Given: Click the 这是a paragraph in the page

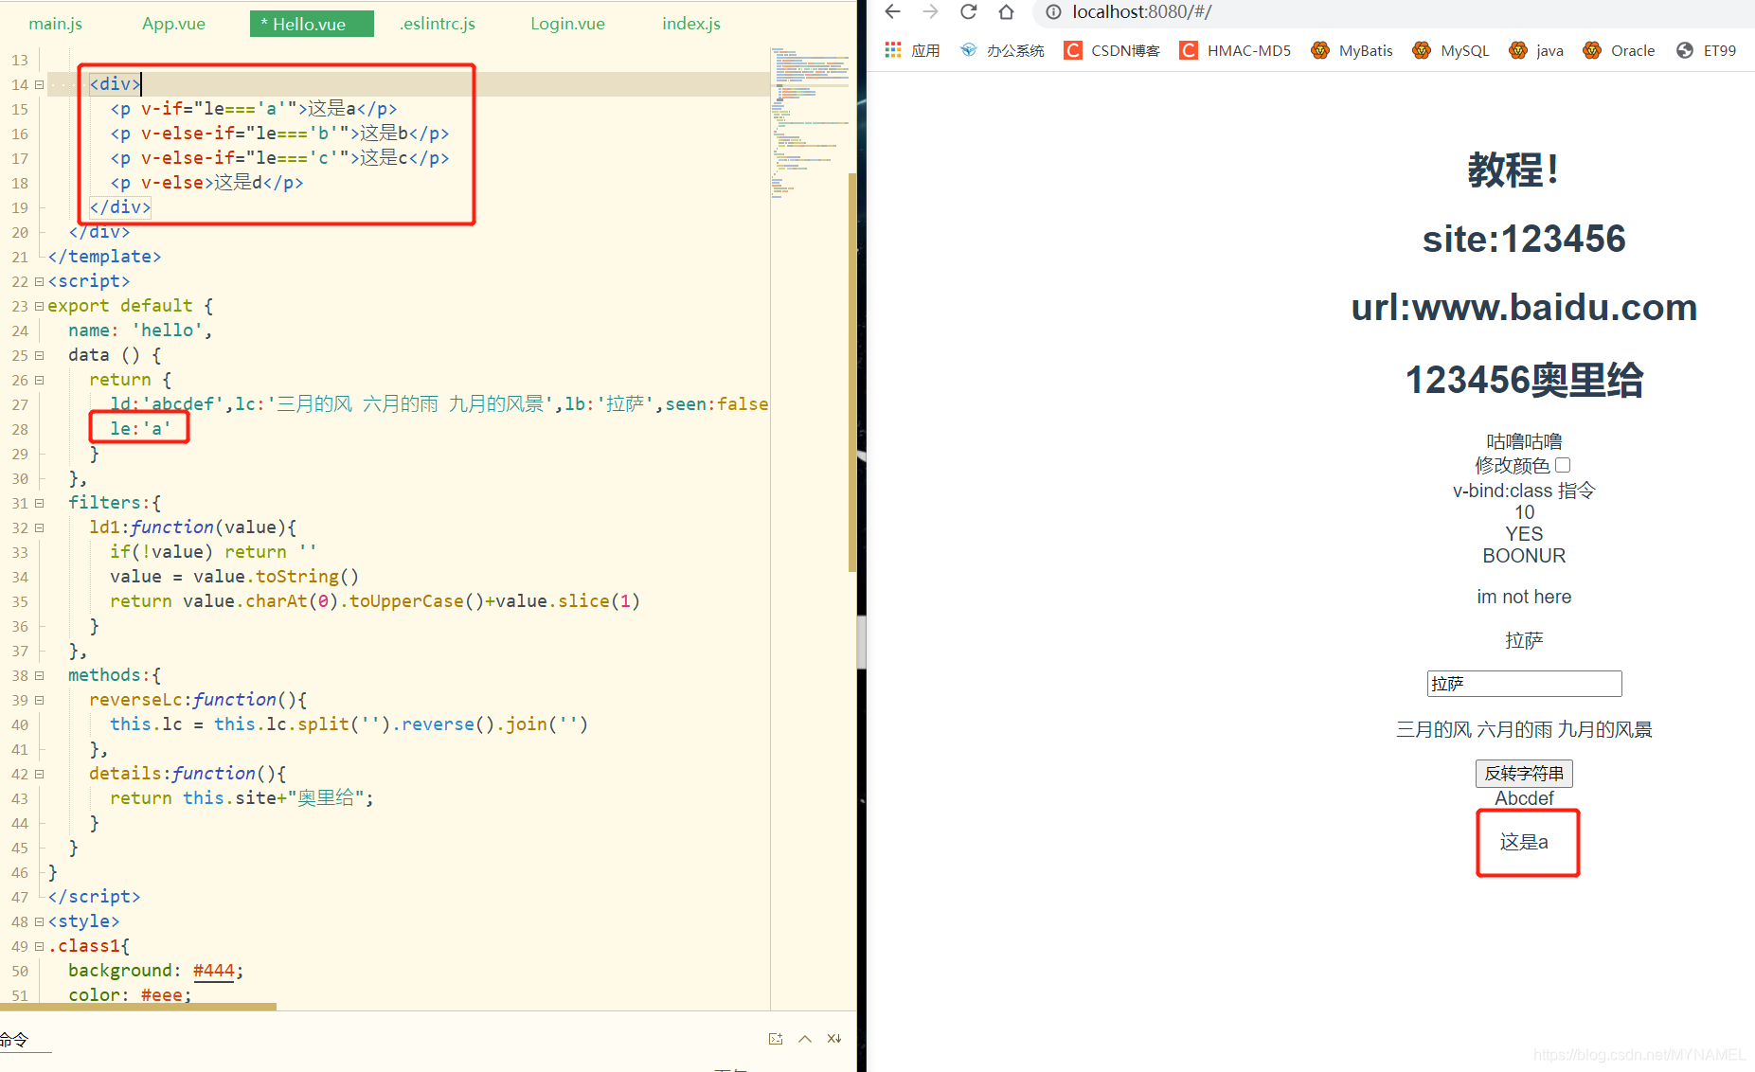Looking at the screenshot, I should 1524,842.
